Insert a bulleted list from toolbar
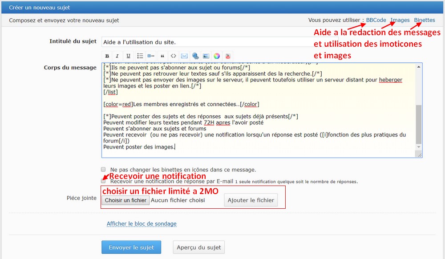 [x=140, y=56]
